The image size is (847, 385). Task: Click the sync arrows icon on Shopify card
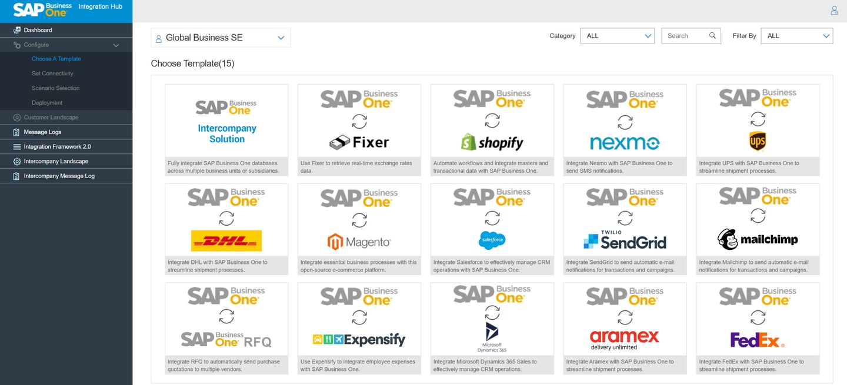point(492,120)
